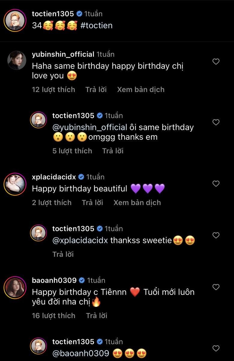Like toctien1305's reply to baoanh0309
The height and width of the screenshot is (361, 234).
[x=216, y=348]
